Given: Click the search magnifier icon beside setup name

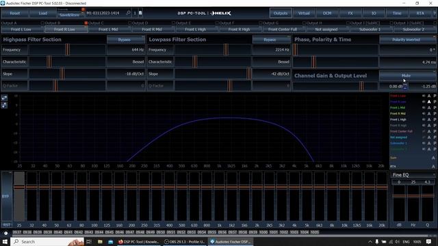Looking at the screenshot, I should pyautogui.click(x=128, y=13).
